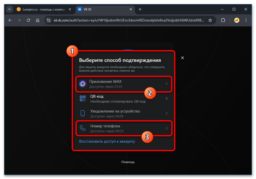Expand the Номер телефона row chevron
Screen dimensions: 256x179
[167, 128]
